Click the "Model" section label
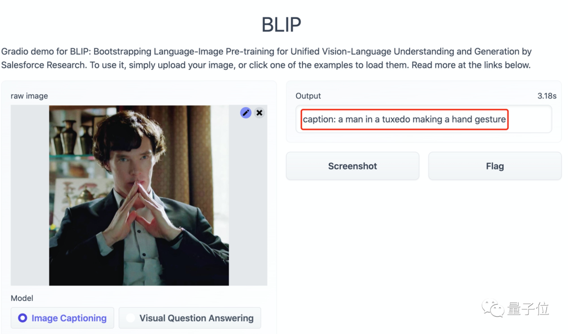 click(22, 298)
